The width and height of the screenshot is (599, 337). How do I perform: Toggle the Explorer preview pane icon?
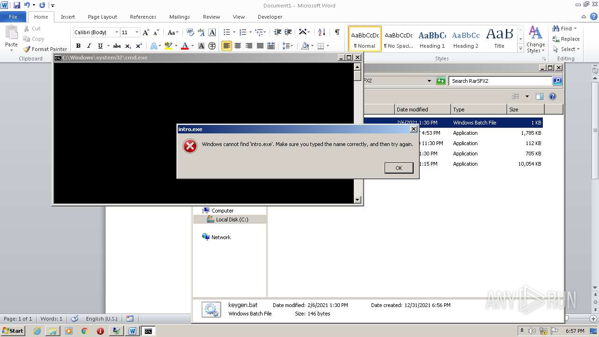[x=540, y=96]
